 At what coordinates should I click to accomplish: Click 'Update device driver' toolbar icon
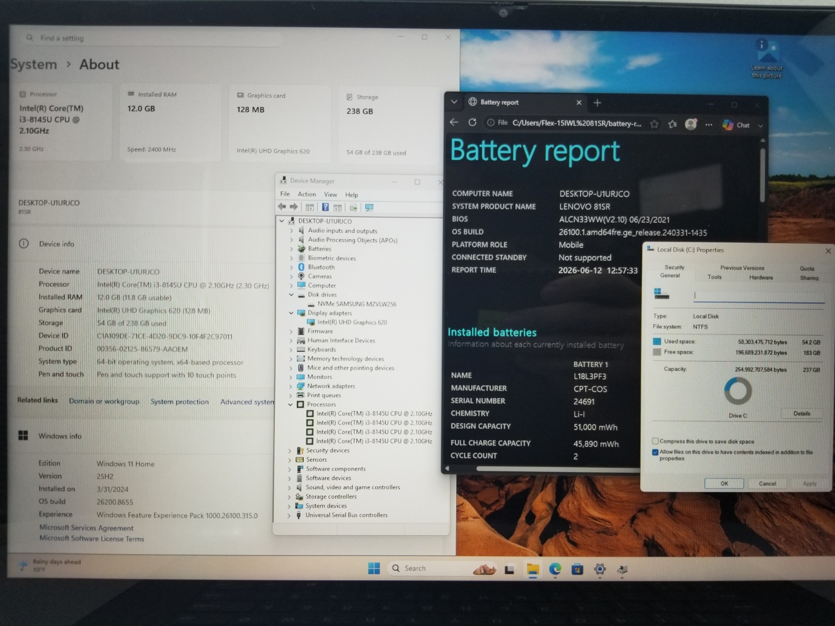(x=353, y=208)
